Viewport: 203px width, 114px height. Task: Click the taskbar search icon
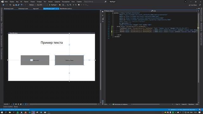pyautogui.click(x=6, y=112)
